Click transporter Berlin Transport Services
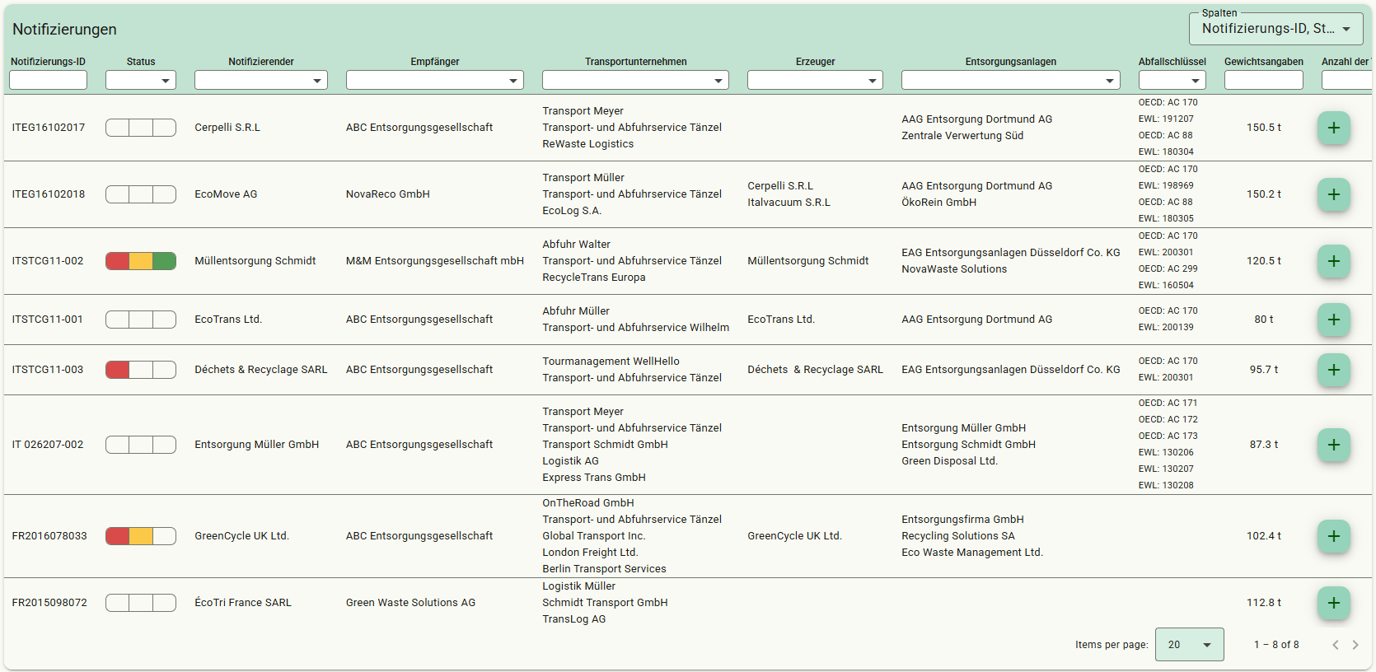The width and height of the screenshot is (1376, 672). click(604, 569)
